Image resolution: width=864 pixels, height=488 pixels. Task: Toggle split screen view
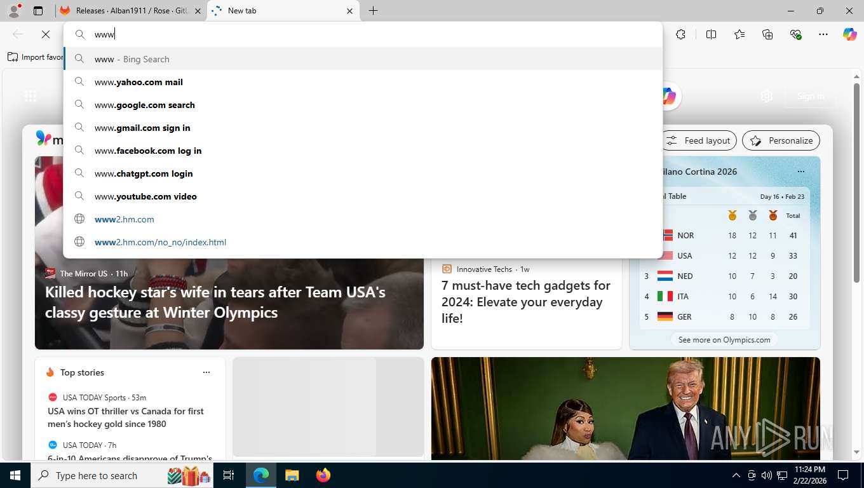(711, 34)
